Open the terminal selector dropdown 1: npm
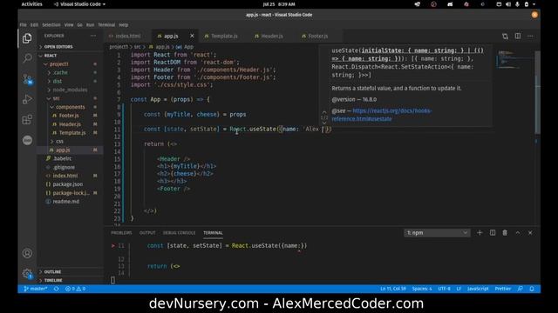This screenshot has width=558, height=313. [437, 233]
